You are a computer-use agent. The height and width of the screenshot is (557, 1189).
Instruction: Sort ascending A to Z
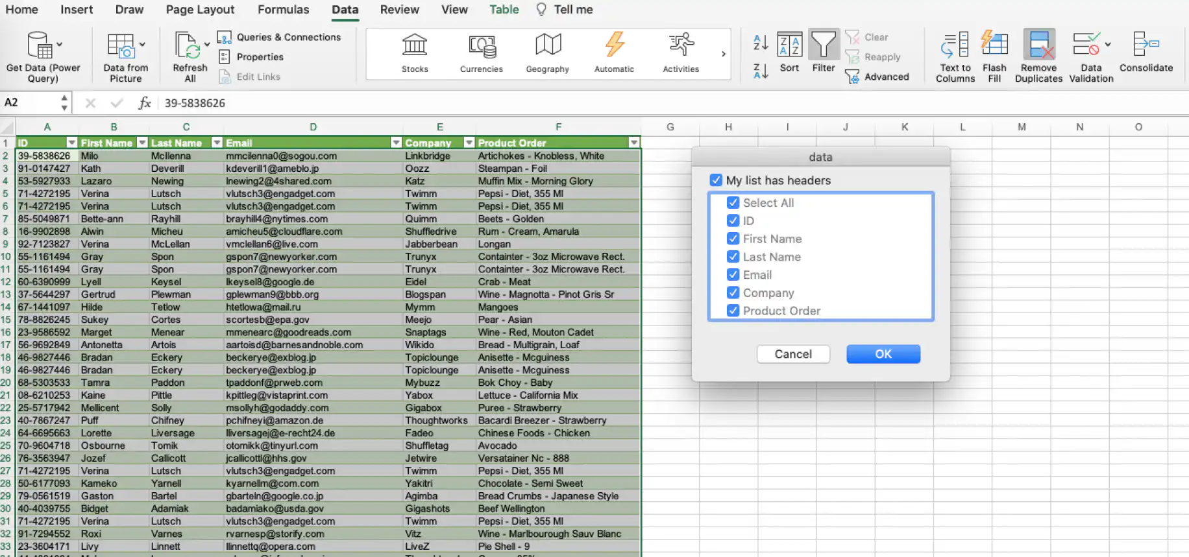click(x=761, y=43)
